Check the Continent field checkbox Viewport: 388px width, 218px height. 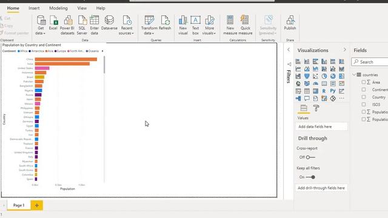364,90
